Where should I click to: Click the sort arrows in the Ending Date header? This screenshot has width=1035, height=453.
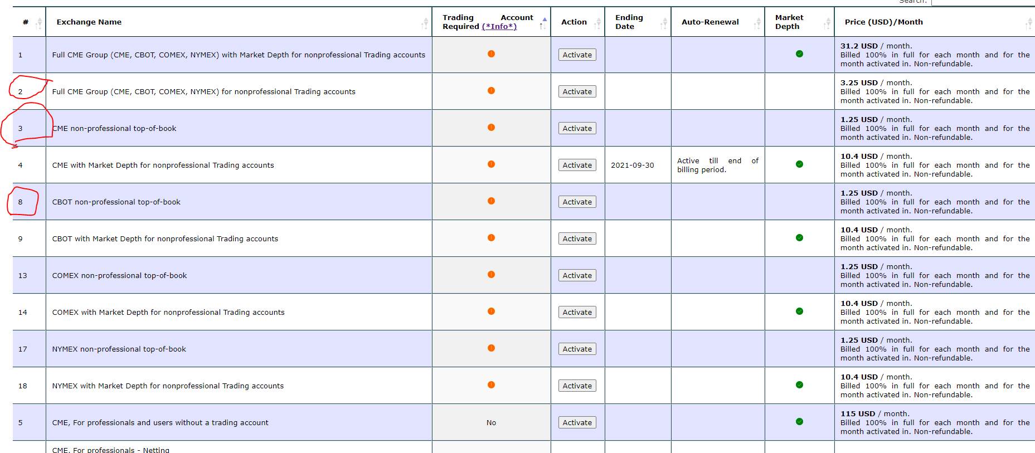point(664,23)
